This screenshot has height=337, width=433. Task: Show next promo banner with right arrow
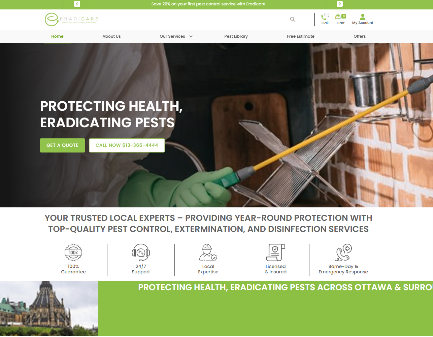[x=340, y=4]
